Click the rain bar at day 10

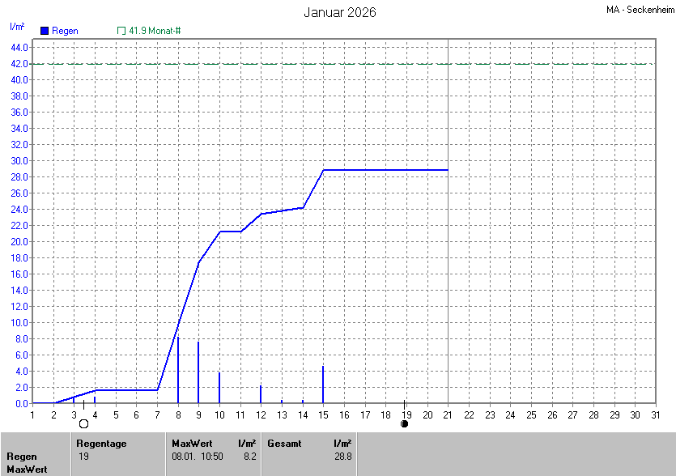[219, 387]
